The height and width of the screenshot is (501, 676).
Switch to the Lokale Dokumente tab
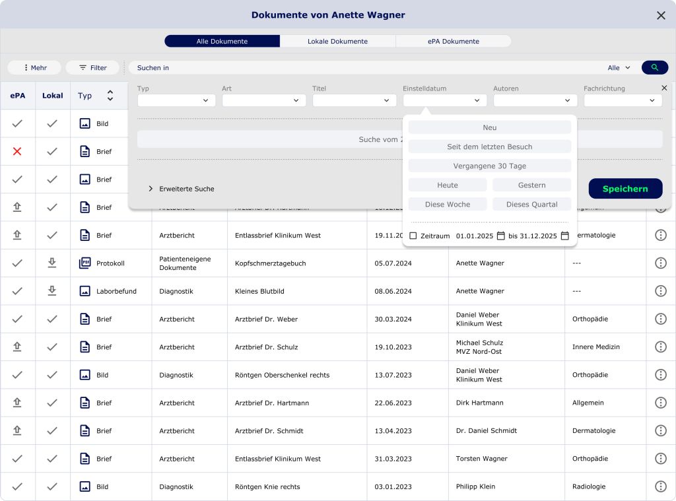(x=337, y=41)
